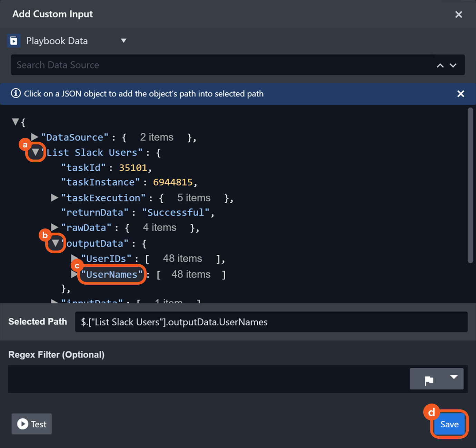Image resolution: width=476 pixels, height=448 pixels.
Task: Go to next search result arrow
Action: pos(453,65)
